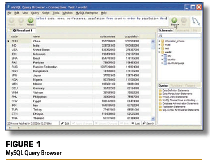Select the Params tab
The height and width of the screenshot is (160, 210).
tap(190, 86)
